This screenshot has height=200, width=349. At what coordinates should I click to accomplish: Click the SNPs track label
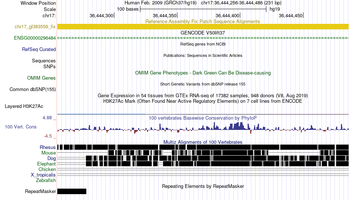[x=50, y=66]
